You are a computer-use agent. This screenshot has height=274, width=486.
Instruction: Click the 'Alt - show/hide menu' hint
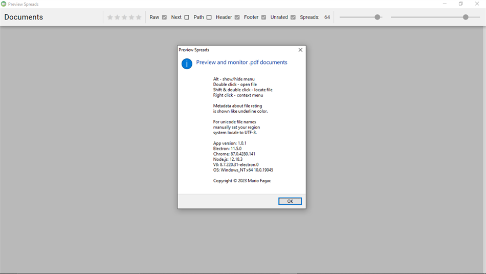click(x=234, y=79)
